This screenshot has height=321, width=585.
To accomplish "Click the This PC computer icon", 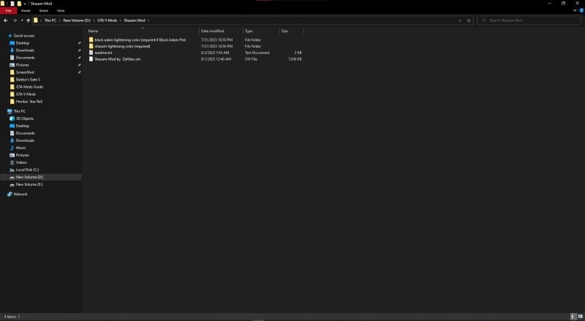I will 10,111.
